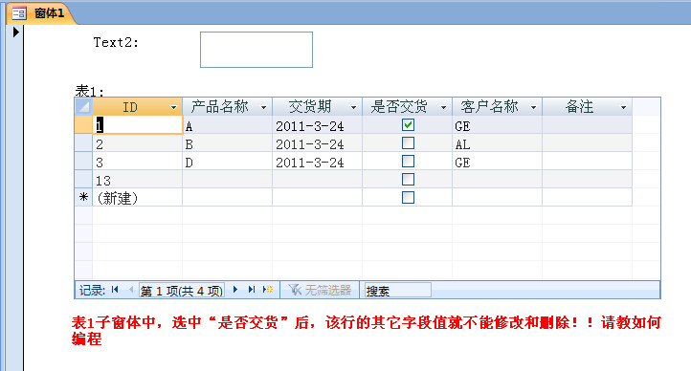The width and height of the screenshot is (691, 371).
Task: Select all via datasheet corner box
Action: (x=83, y=106)
